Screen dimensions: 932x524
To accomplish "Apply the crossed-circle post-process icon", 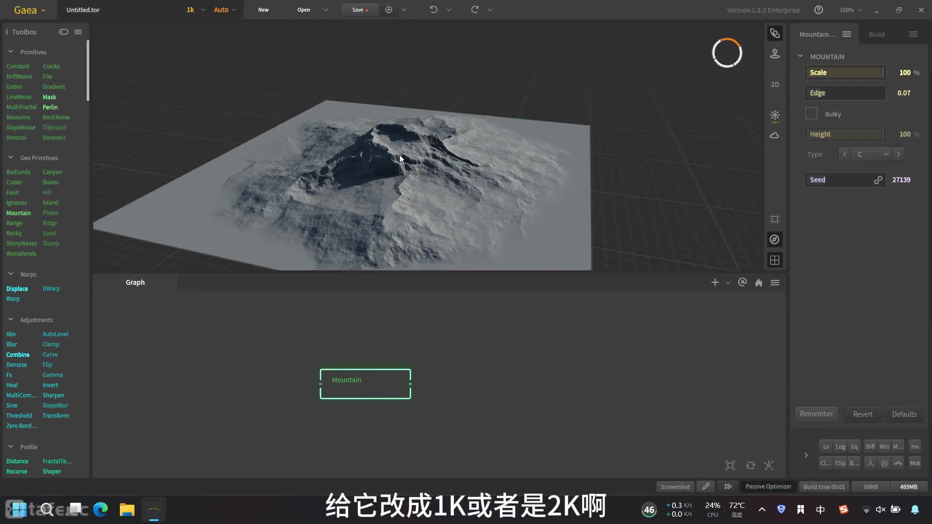I will 884,463.
